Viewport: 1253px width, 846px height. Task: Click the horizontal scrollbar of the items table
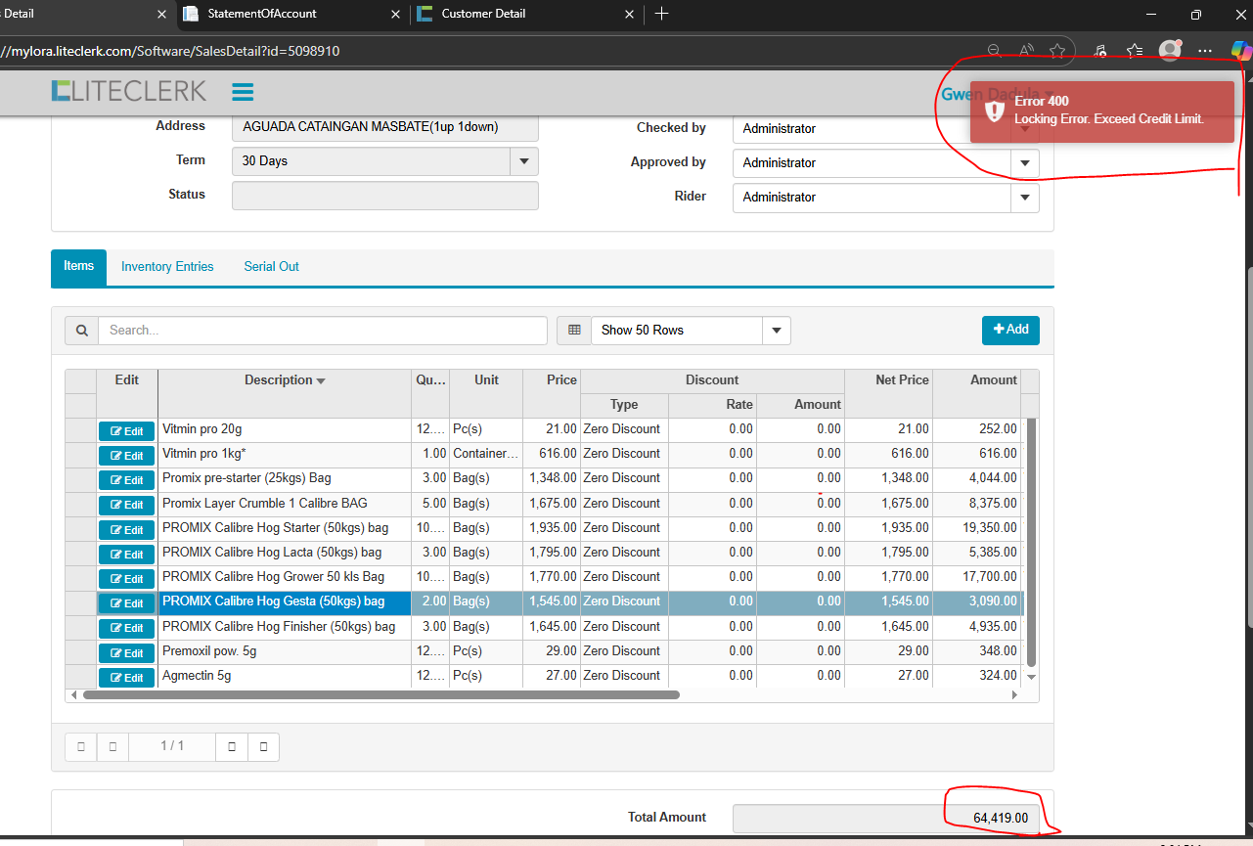380,695
